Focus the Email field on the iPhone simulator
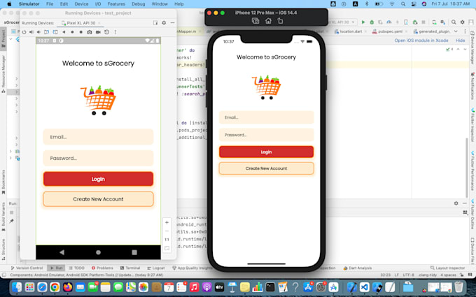 (x=266, y=117)
